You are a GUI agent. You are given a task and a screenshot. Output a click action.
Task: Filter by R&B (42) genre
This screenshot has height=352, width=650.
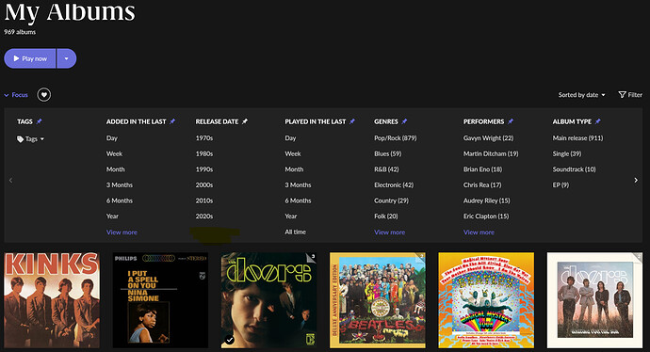[387, 169]
